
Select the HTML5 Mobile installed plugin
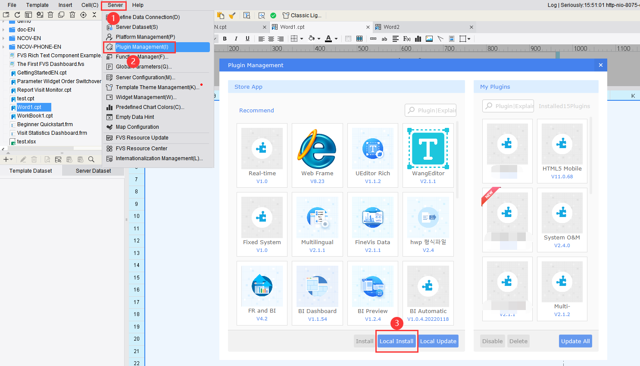pos(562,151)
